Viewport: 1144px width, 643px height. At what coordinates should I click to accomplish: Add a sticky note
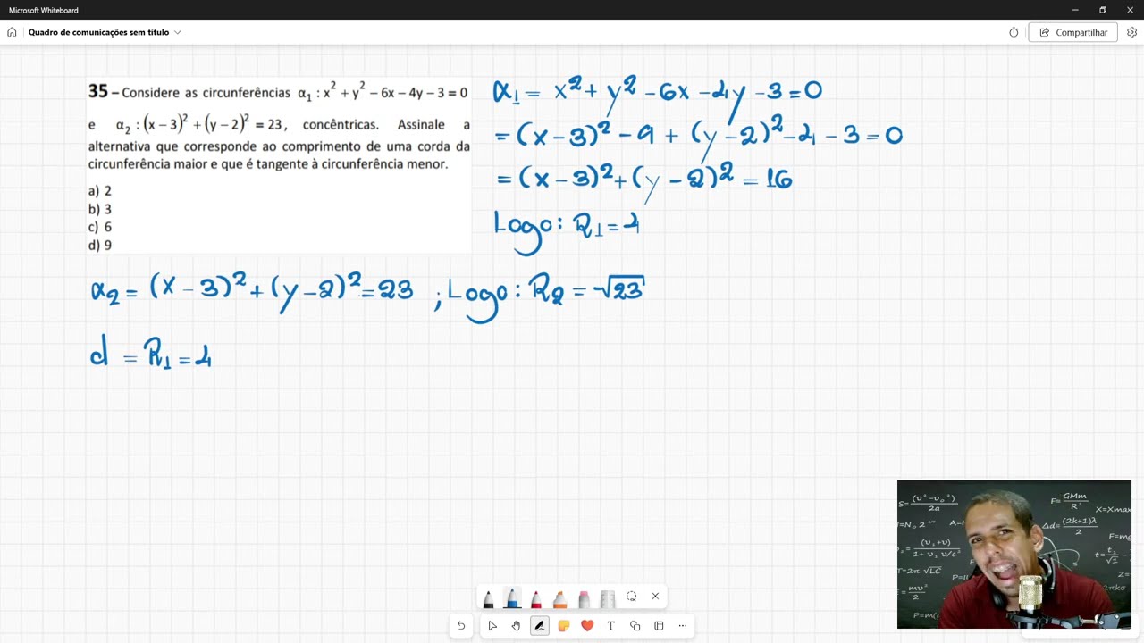click(564, 626)
